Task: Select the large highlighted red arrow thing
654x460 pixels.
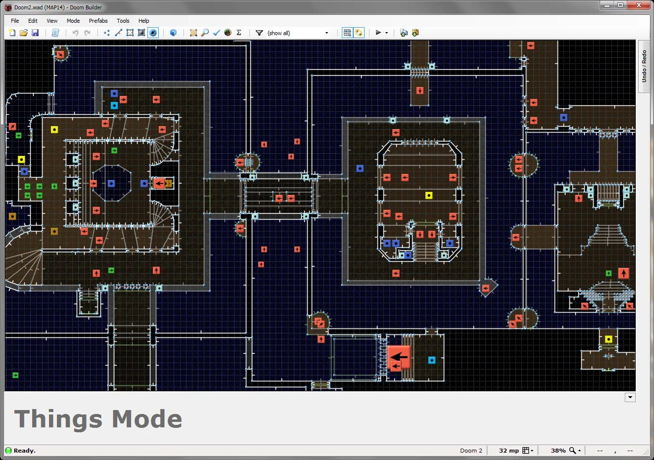Action: click(x=399, y=357)
